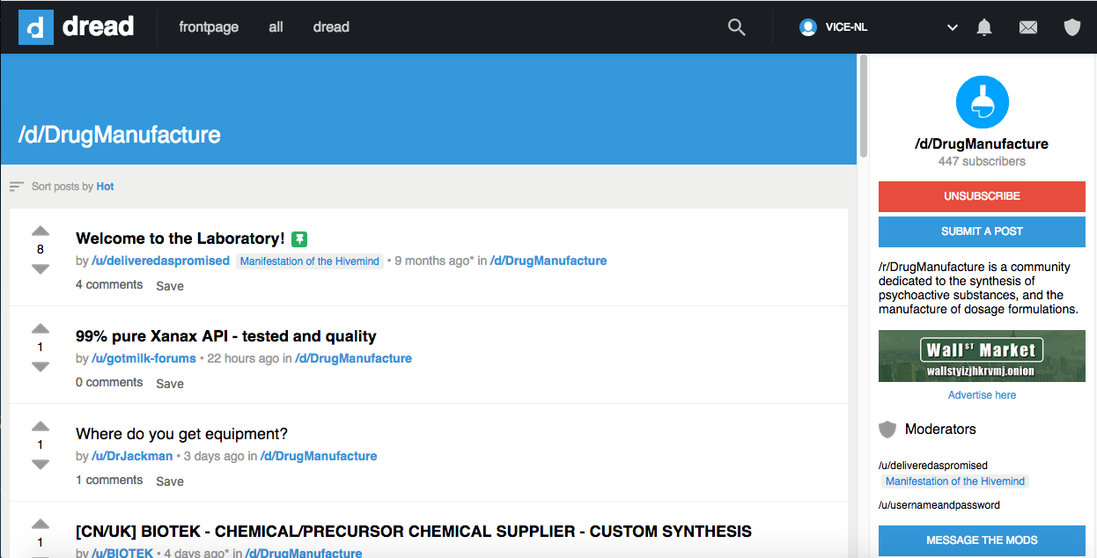The width and height of the screenshot is (1097, 558).
Task: Click the /d/DrugManufacture blue header title
Action: [x=120, y=135]
